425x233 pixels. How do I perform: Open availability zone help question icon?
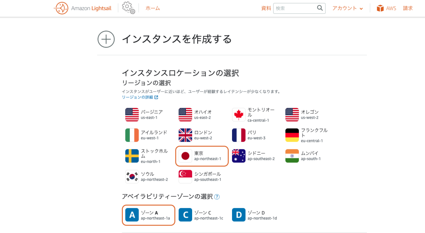pyautogui.click(x=217, y=197)
